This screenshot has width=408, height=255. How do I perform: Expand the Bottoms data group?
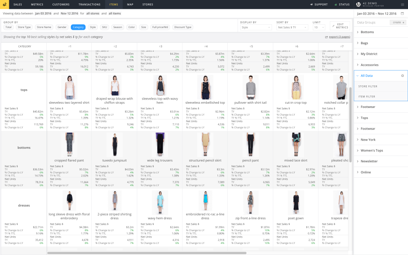[x=367, y=32]
